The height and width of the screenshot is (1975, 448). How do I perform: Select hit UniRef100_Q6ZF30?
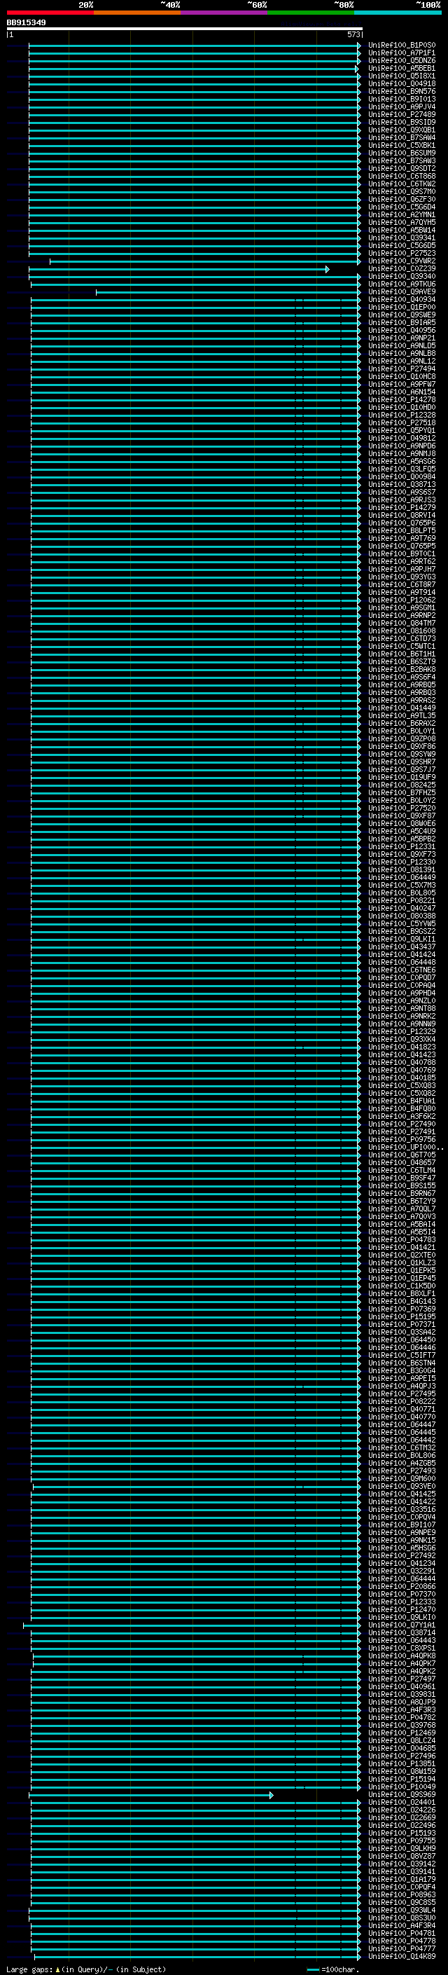[x=401, y=200]
